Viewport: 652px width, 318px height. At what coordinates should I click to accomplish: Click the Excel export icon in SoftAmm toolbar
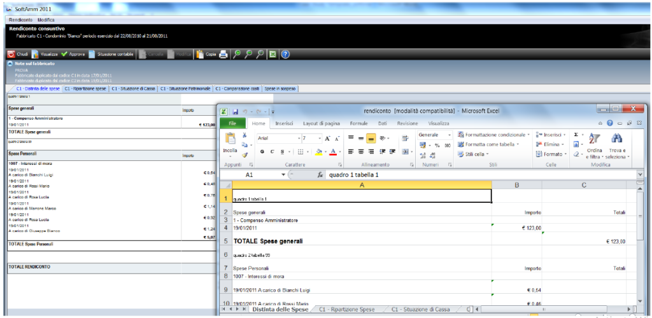pos(273,55)
